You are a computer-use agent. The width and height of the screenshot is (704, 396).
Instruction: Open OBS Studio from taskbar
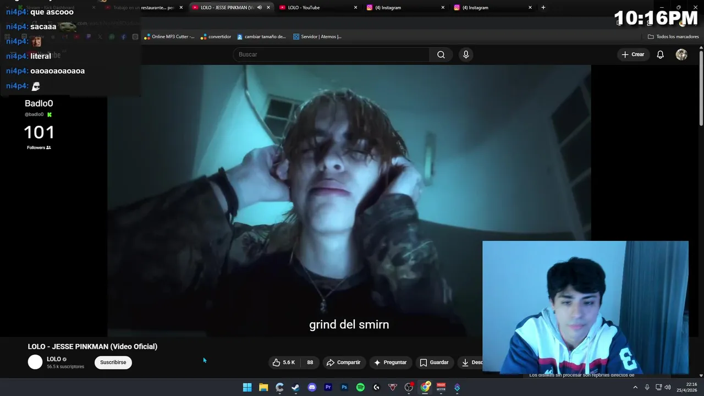tap(409, 387)
